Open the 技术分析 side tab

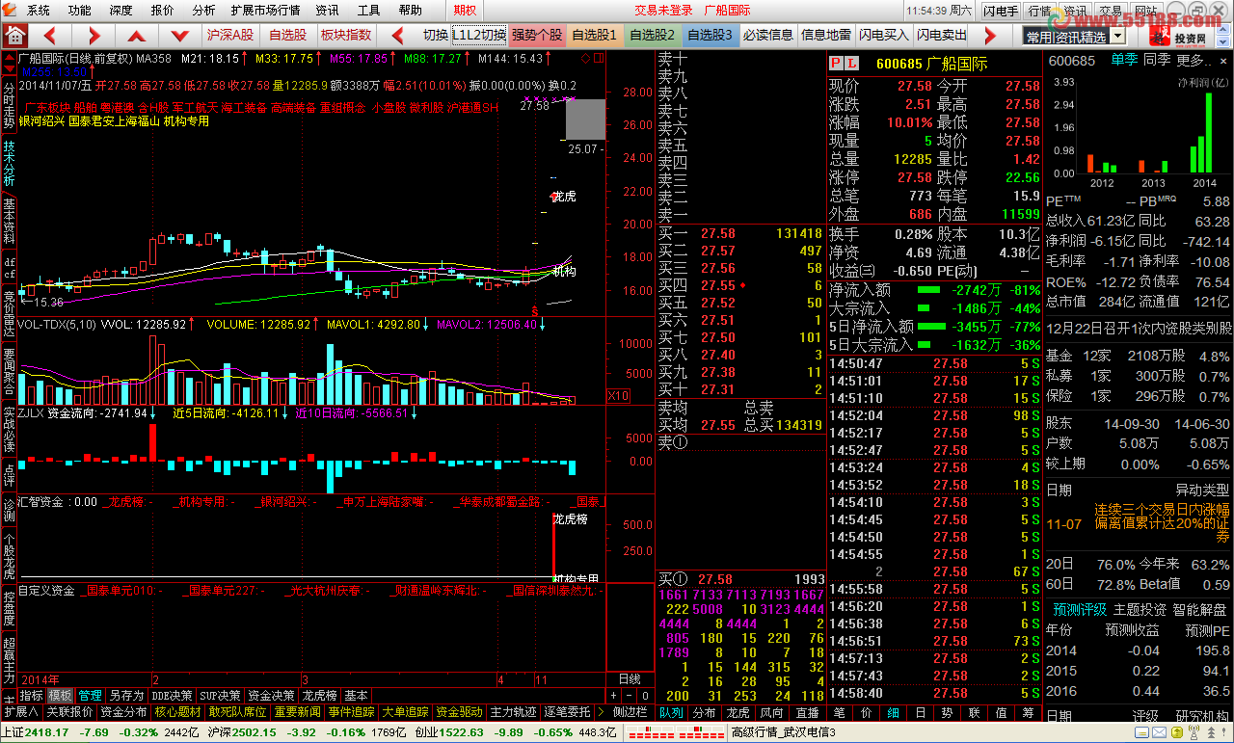[x=9, y=165]
